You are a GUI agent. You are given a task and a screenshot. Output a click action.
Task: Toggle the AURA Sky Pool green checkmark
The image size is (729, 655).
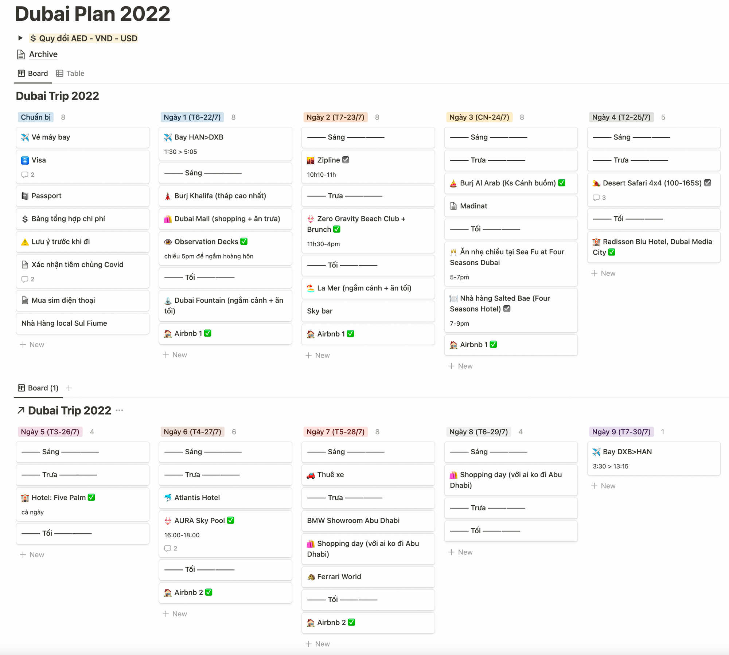pos(230,520)
